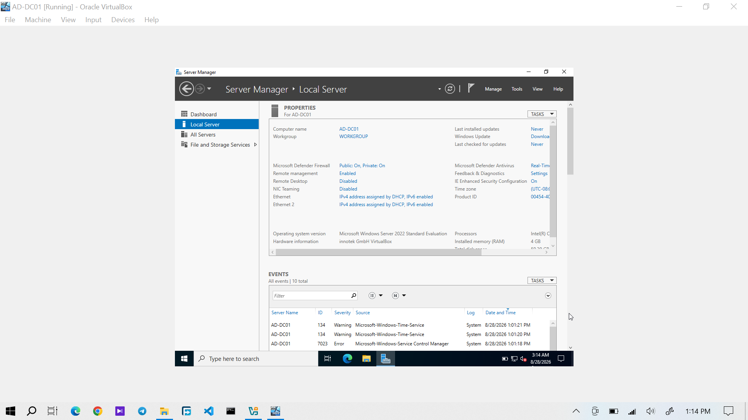
Task: Open firewall setting Public: On, Private: On
Action: tap(362, 166)
